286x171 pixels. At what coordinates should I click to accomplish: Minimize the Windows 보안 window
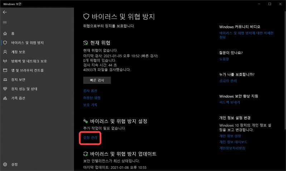click(259, 4)
